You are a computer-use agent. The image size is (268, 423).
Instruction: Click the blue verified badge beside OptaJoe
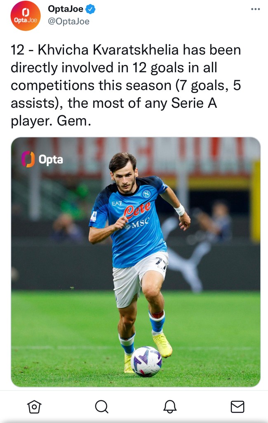point(90,10)
